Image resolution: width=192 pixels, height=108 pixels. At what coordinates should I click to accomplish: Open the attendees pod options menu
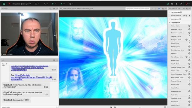tap(190, 9)
